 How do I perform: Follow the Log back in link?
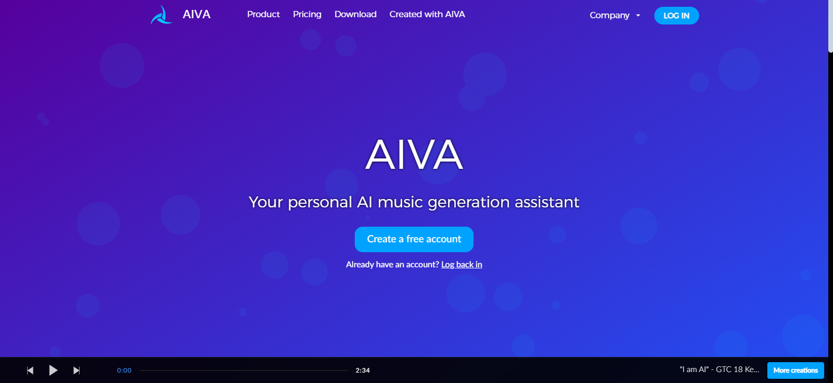point(462,265)
